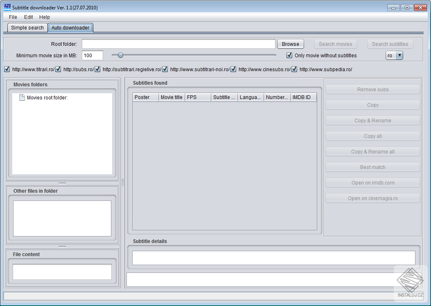Disable the www.subpedia.ro source
The image size is (431, 306).
(294, 69)
